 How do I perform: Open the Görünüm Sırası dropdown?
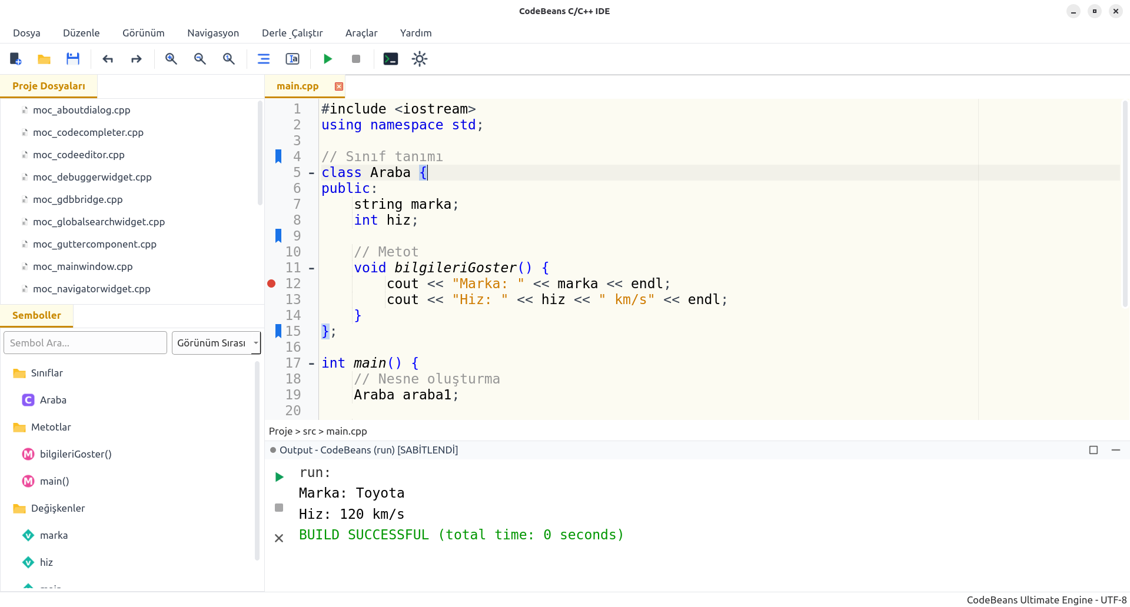click(216, 343)
